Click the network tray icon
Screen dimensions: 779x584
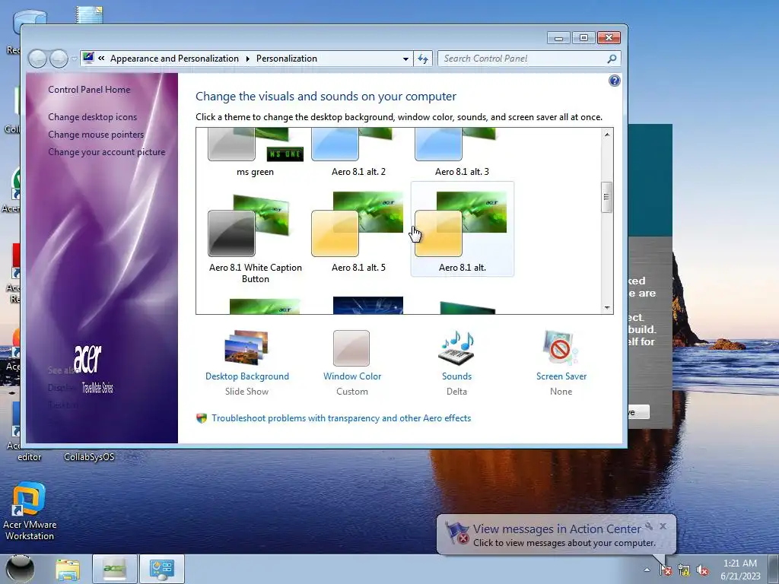click(684, 570)
